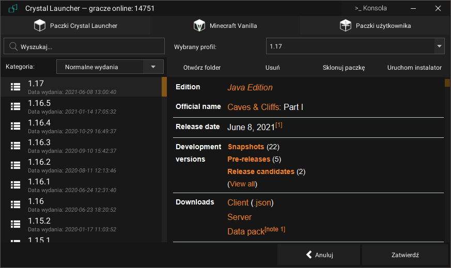The height and width of the screenshot is (268, 451).
Task: Minimize the Crystal Launcher window
Action: point(413,8)
